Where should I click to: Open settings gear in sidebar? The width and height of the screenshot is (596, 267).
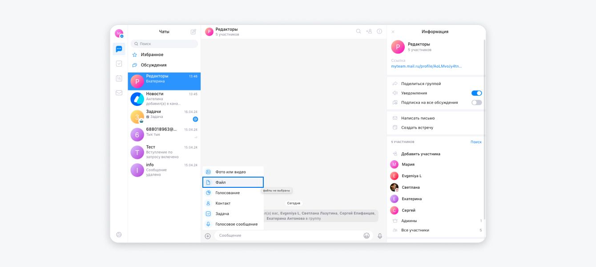click(x=119, y=235)
